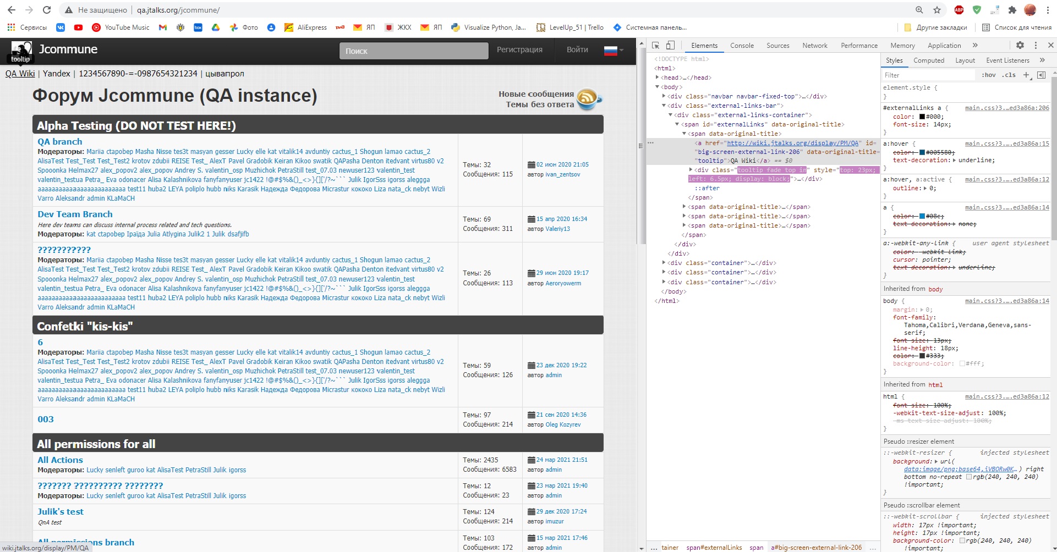Click the Поиск search field
Screen dimensions: 1057x552
tap(414, 51)
